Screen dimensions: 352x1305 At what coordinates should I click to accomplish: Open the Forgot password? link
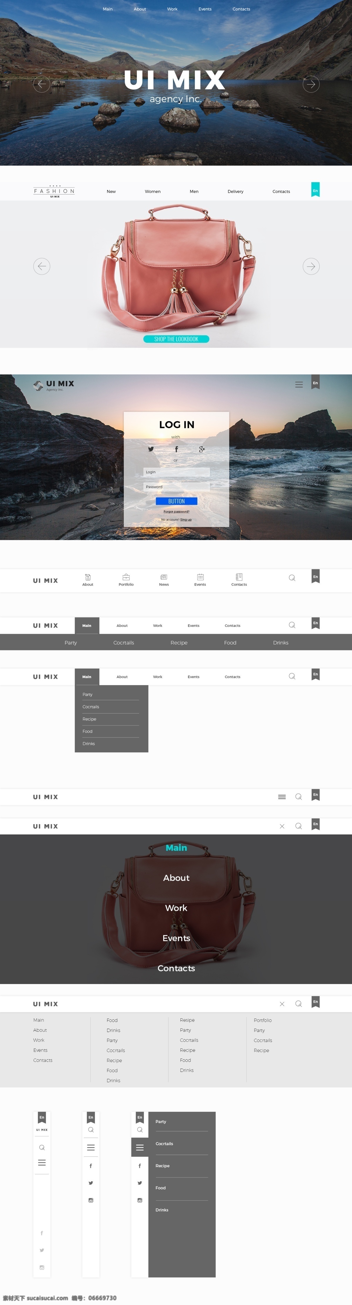coord(177,512)
